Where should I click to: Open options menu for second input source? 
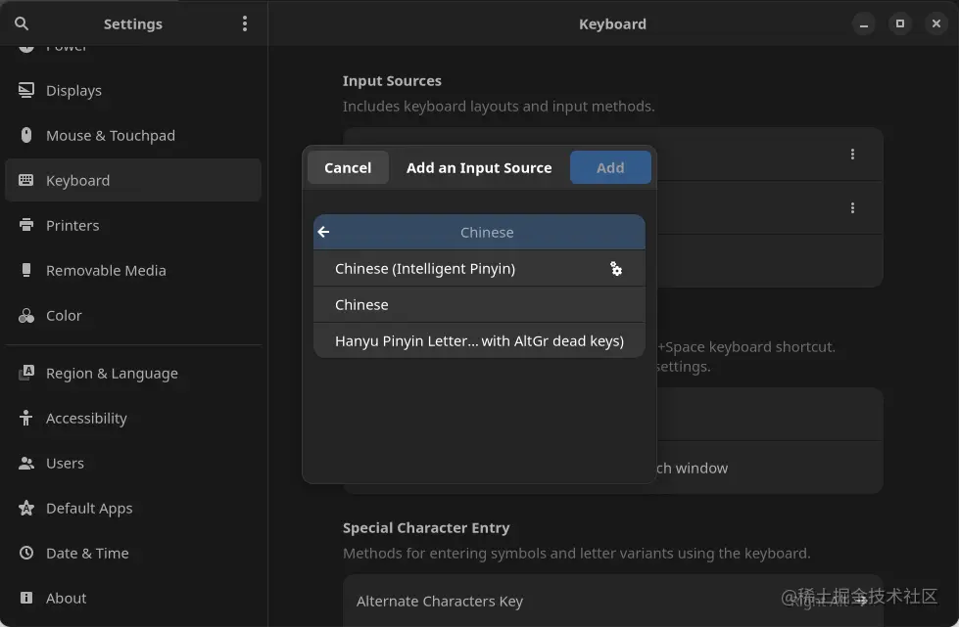click(852, 207)
